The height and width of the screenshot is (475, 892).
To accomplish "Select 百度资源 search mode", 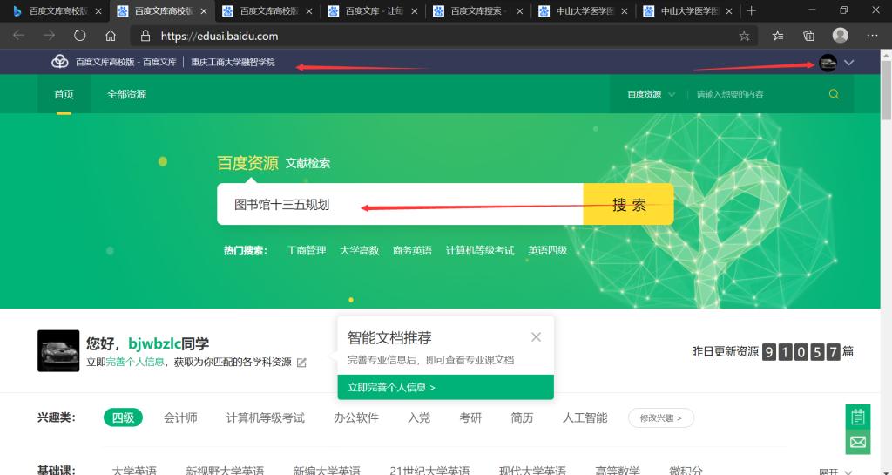I will pyautogui.click(x=247, y=163).
